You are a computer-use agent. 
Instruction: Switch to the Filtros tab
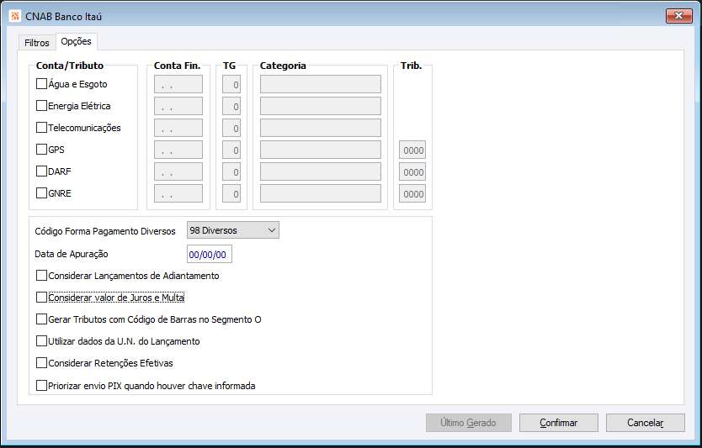37,43
